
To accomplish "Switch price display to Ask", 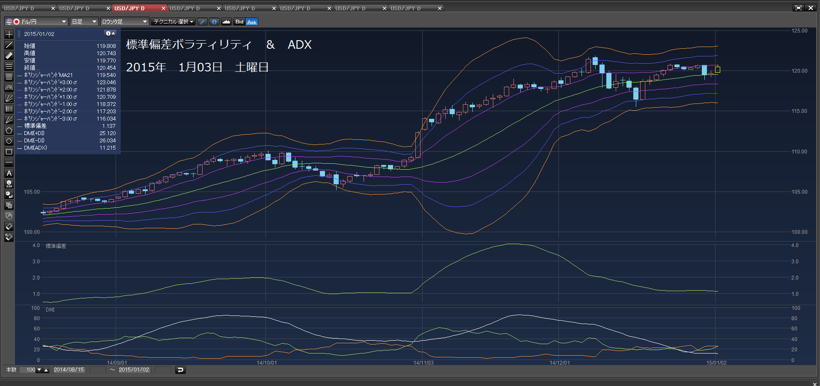I will [x=252, y=22].
